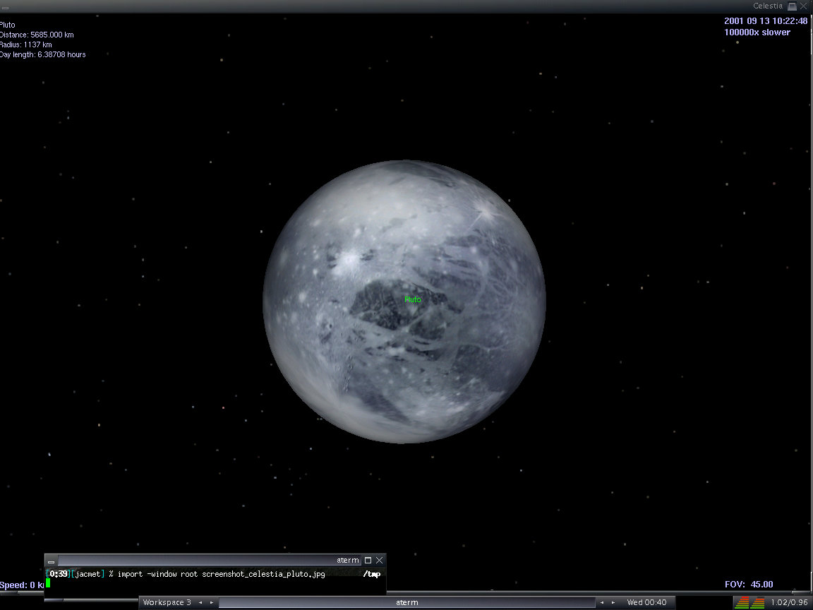The height and width of the screenshot is (610, 813).
Task: Switch to next workspace using right arrow
Action: pyautogui.click(x=211, y=602)
